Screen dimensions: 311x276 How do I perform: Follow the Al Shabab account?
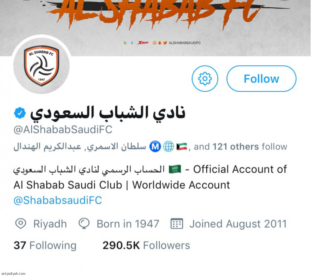click(x=261, y=78)
